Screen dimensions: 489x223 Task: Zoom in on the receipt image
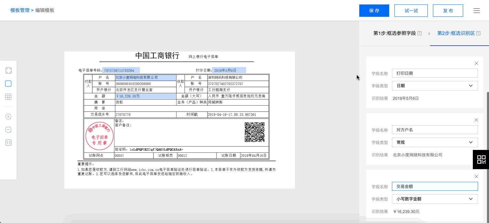click(x=9, y=117)
